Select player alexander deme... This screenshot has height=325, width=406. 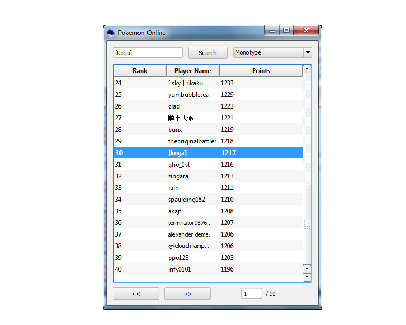(x=190, y=234)
